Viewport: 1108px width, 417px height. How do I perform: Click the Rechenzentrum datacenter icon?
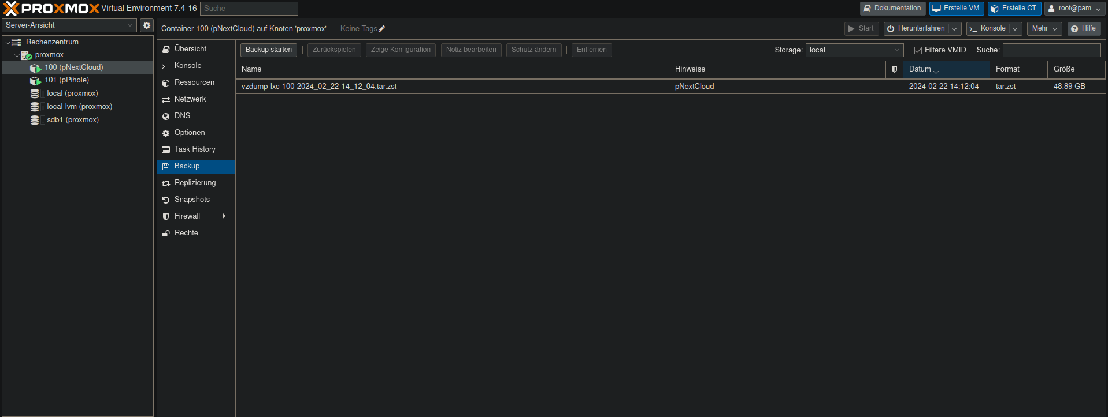pos(16,42)
